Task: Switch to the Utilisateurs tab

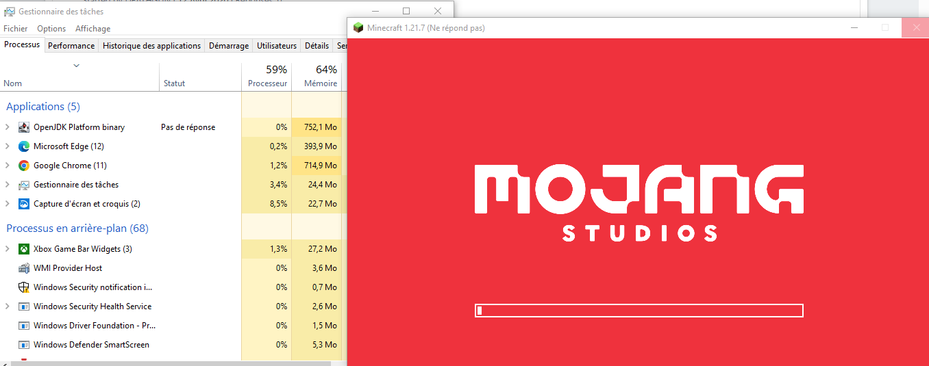Action: (x=277, y=46)
